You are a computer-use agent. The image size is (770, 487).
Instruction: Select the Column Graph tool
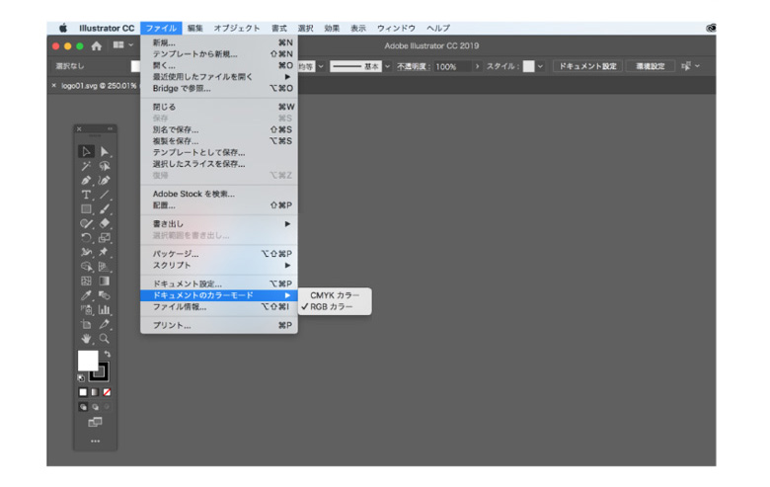[x=104, y=309]
